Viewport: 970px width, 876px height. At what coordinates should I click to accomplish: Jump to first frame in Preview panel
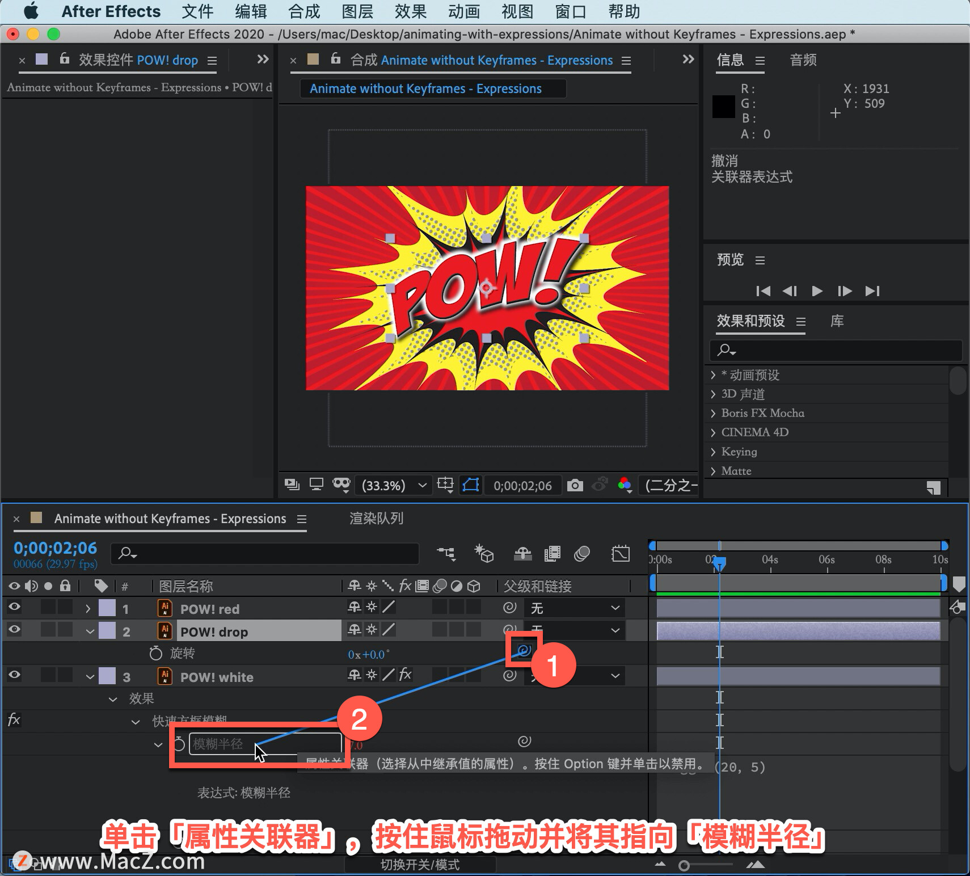click(x=764, y=291)
